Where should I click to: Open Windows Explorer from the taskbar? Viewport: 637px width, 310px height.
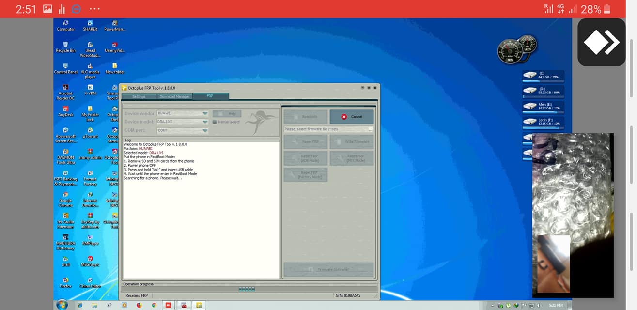click(94, 305)
